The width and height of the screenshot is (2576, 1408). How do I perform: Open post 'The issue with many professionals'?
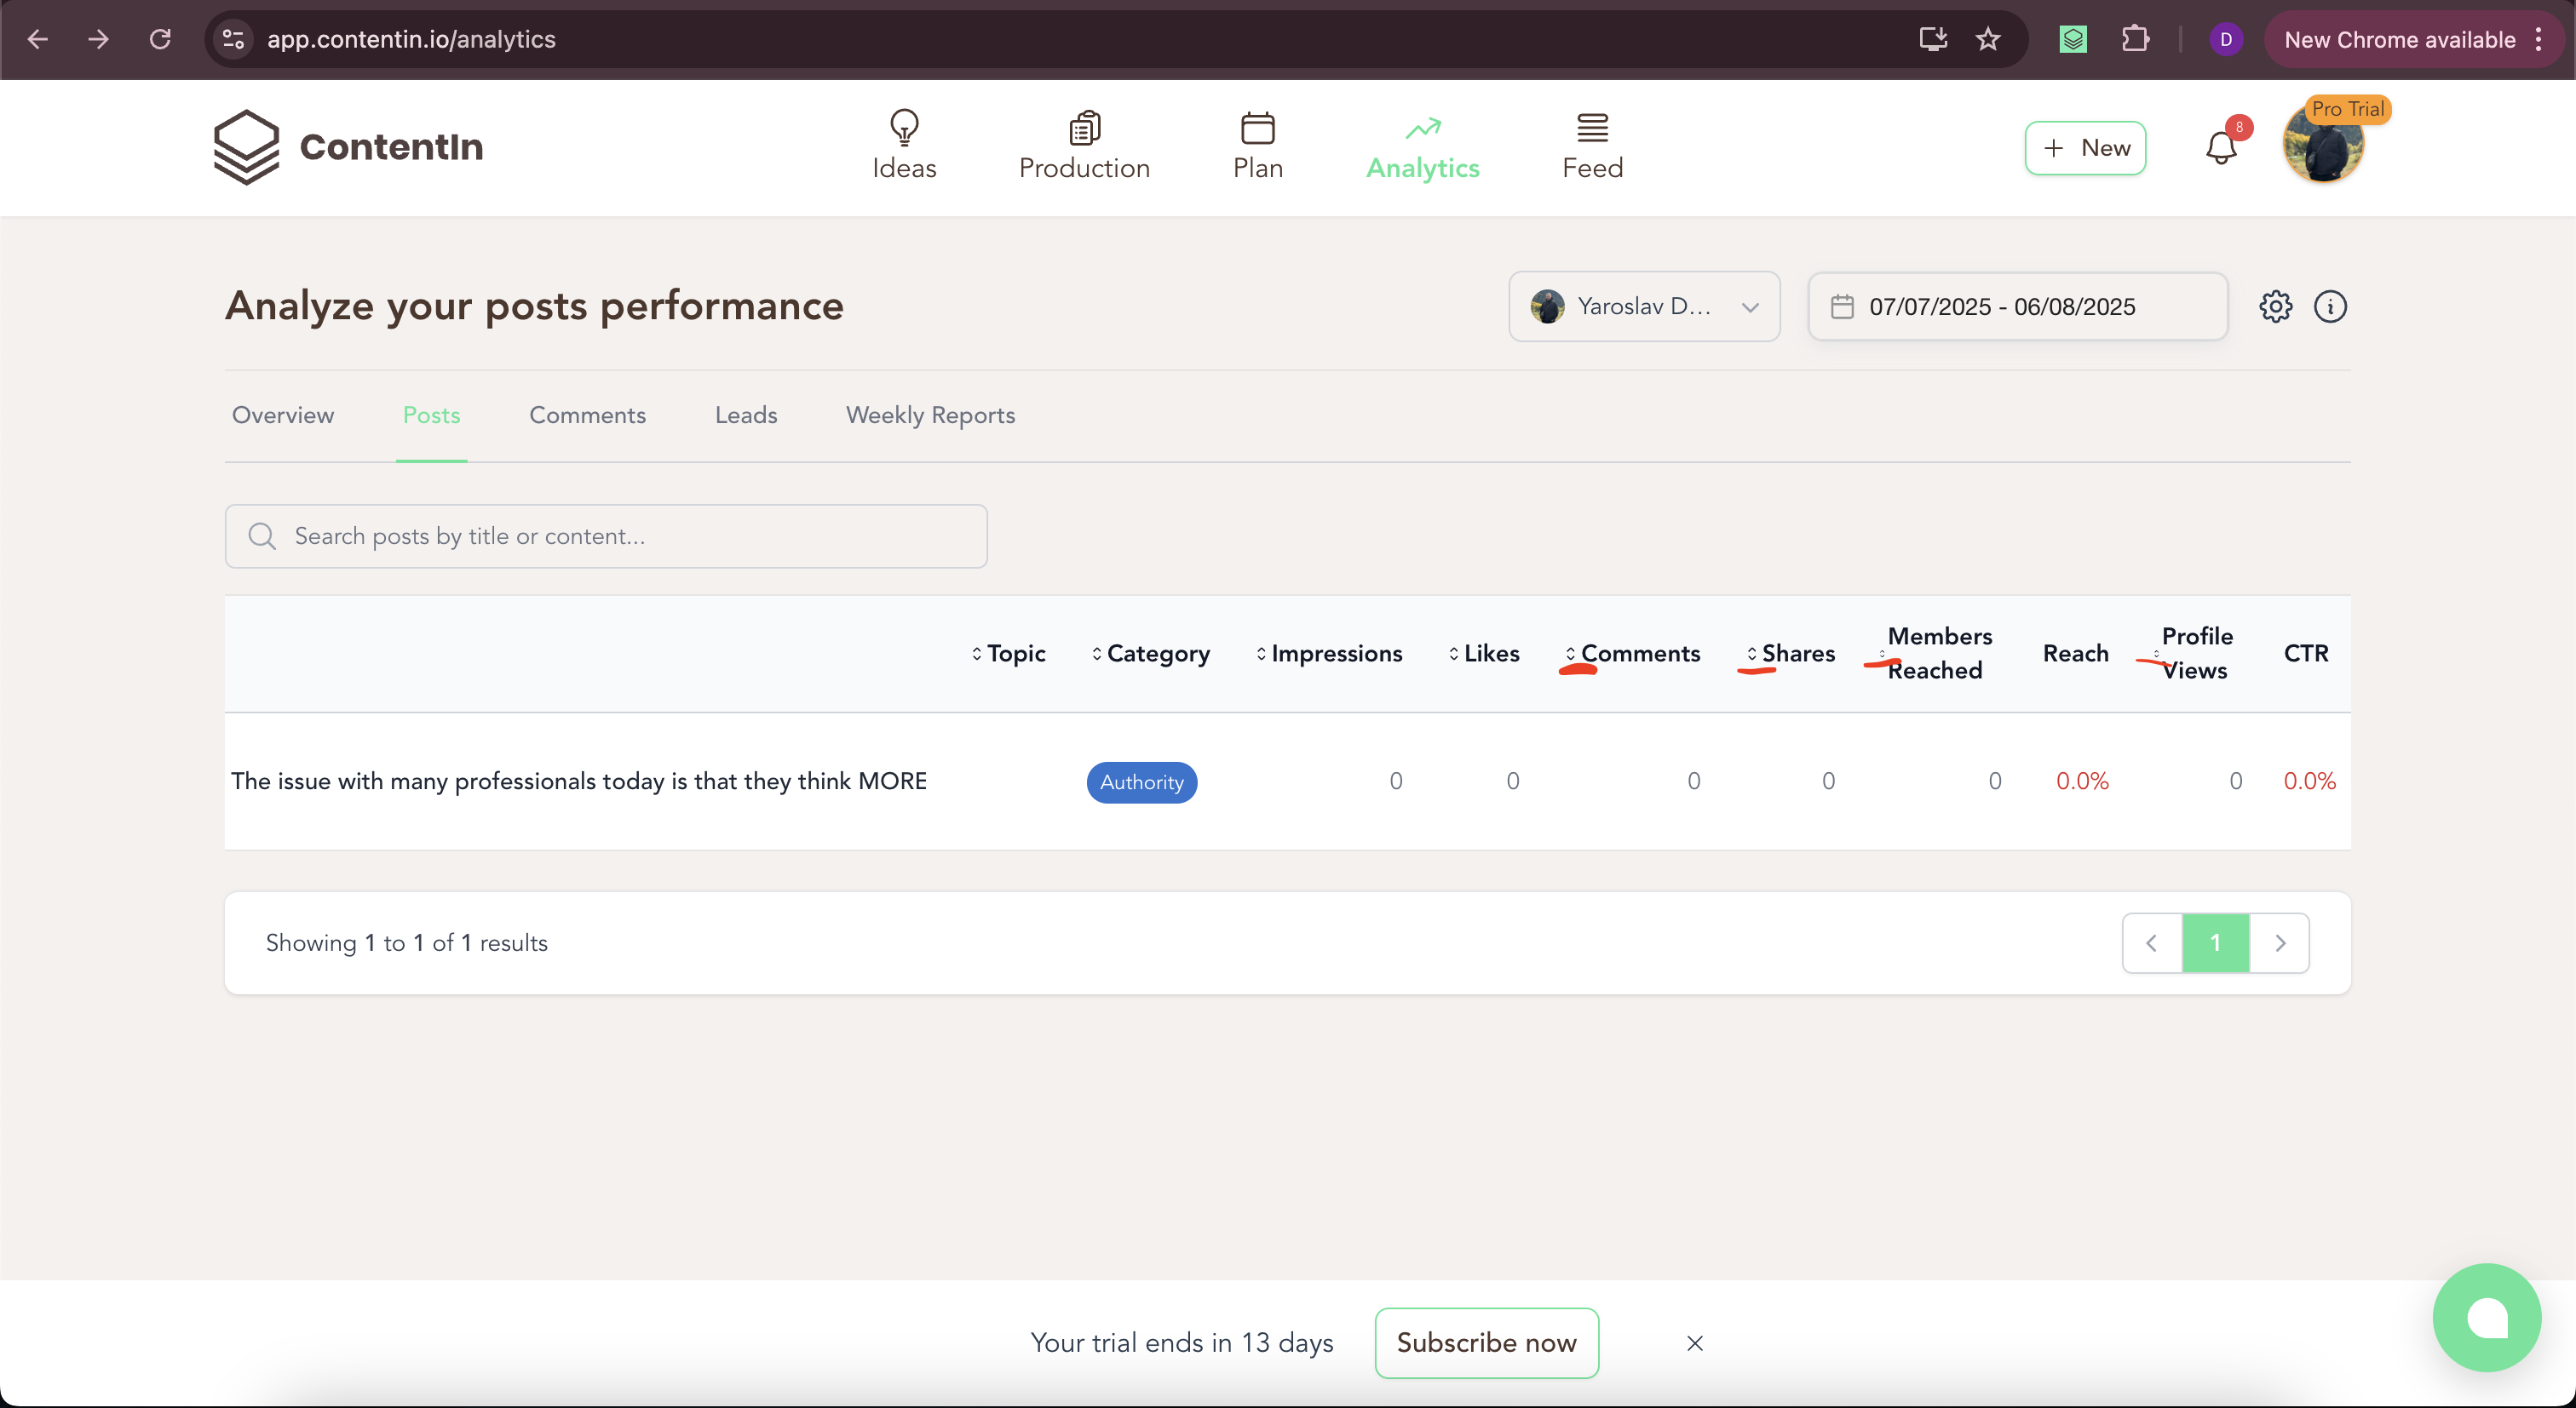tap(579, 781)
